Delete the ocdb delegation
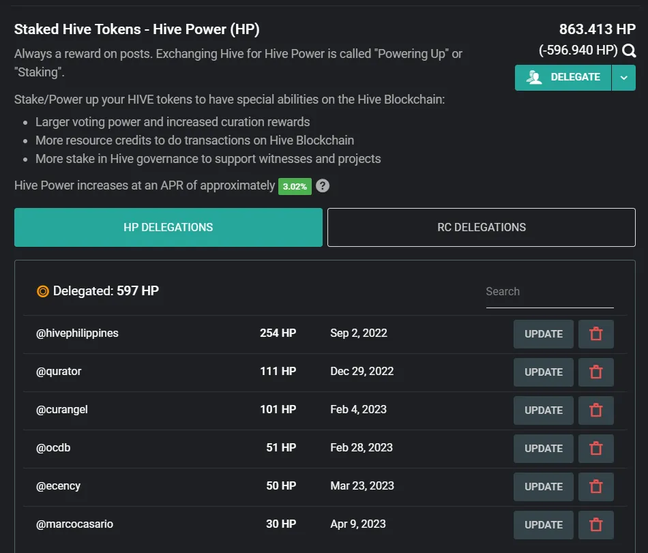Image resolution: width=648 pixels, height=553 pixels. click(x=596, y=449)
